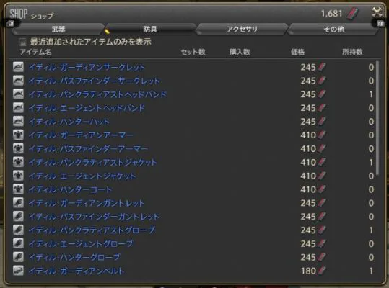Click body icon for イディル・ハンターコート
Image resolution: width=389 pixels, height=288 pixels.
coord(18,189)
